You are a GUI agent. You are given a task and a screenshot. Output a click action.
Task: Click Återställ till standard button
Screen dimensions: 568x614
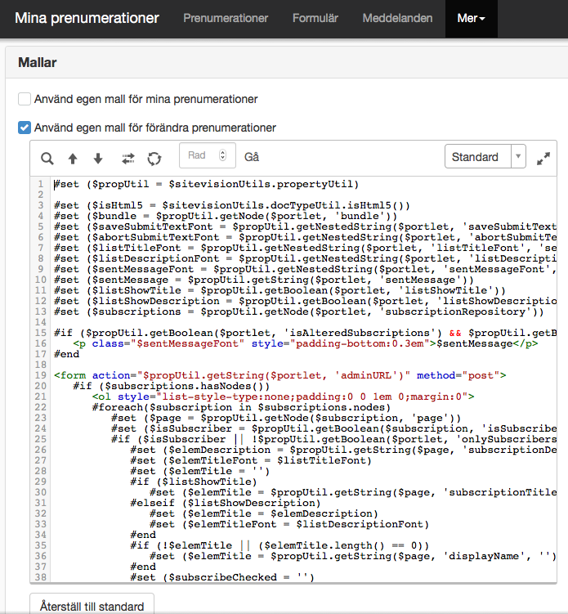92,606
